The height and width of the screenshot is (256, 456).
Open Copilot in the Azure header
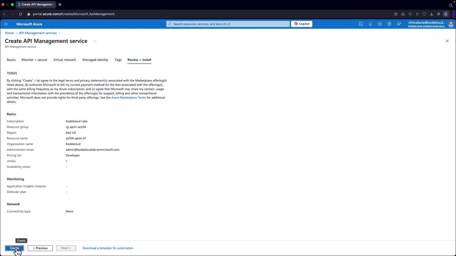tap(302, 24)
